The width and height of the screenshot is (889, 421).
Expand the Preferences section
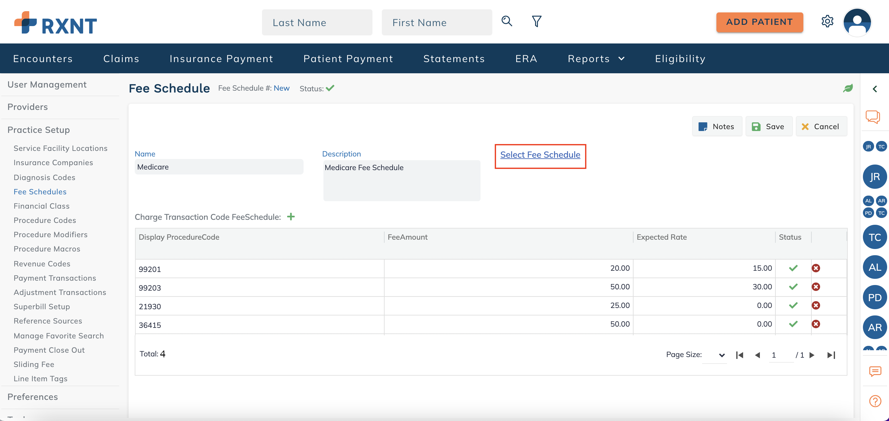pos(33,397)
